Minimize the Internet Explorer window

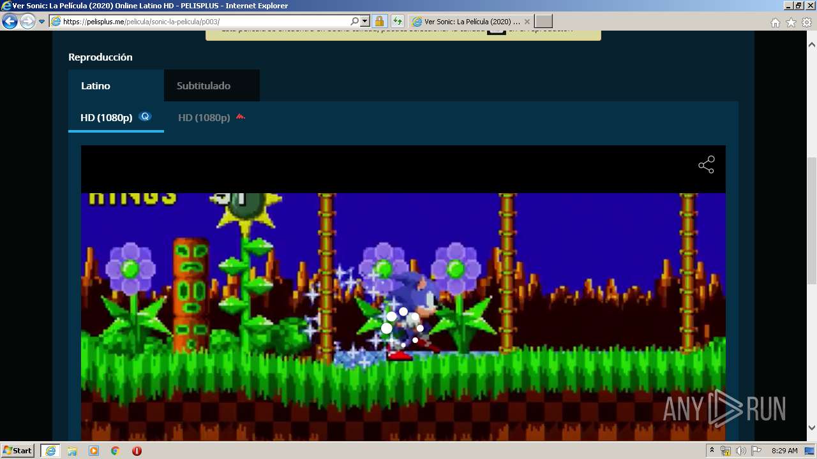788,5
